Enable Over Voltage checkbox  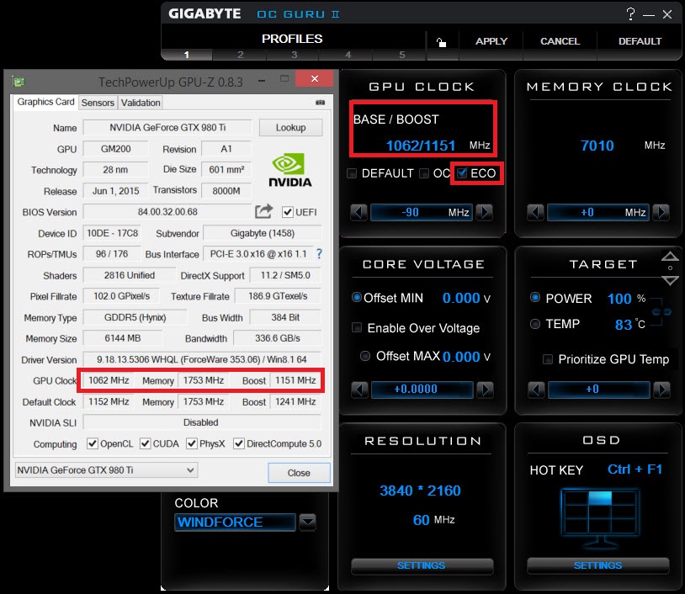(357, 327)
